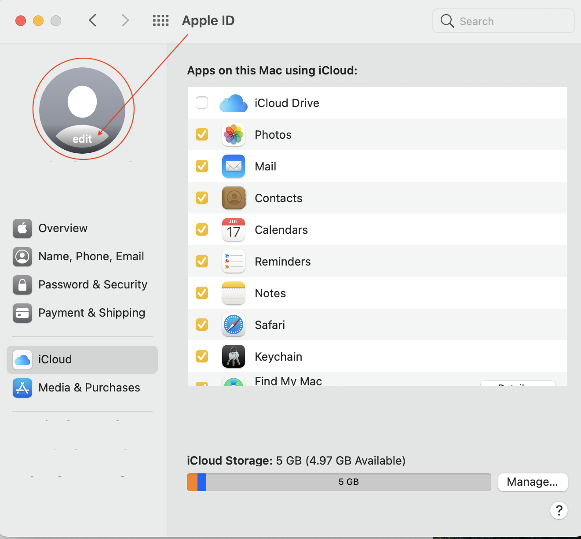Click the Photos app icon
The width and height of the screenshot is (581, 539).
(233, 135)
